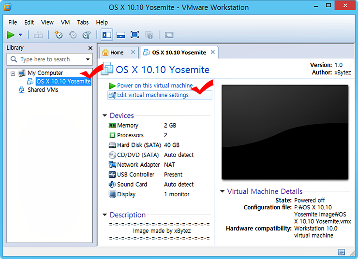Click the Hard Disk value 40 GB

[172, 145]
